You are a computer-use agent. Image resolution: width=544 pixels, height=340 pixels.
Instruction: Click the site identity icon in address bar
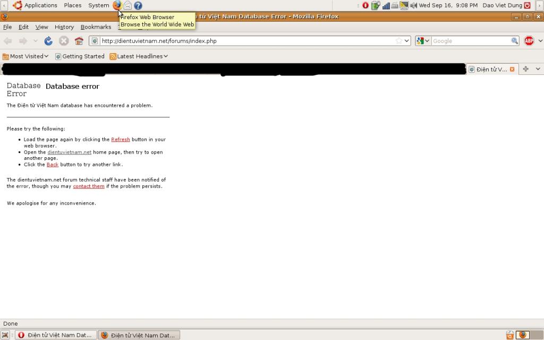[95, 41]
